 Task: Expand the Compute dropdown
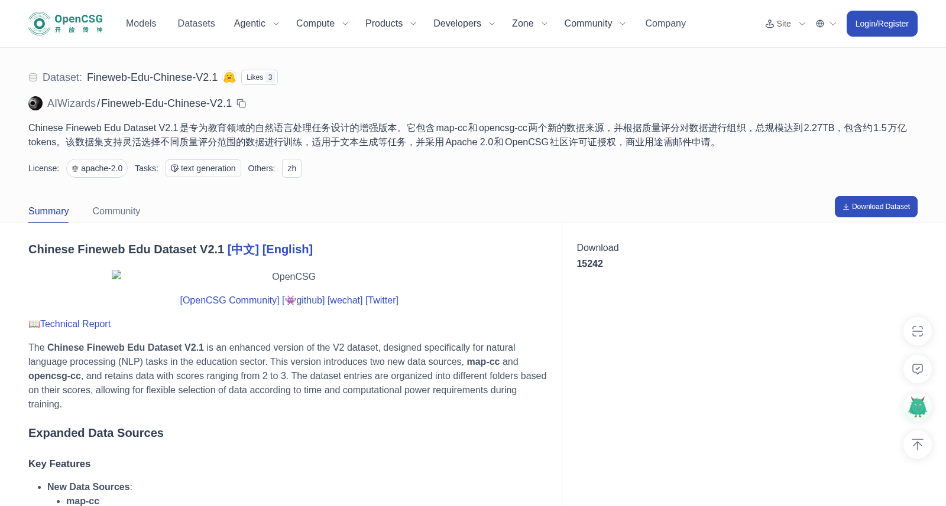[322, 24]
